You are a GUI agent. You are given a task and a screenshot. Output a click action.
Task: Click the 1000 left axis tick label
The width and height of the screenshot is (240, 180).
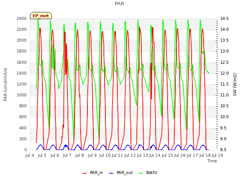[22, 95]
